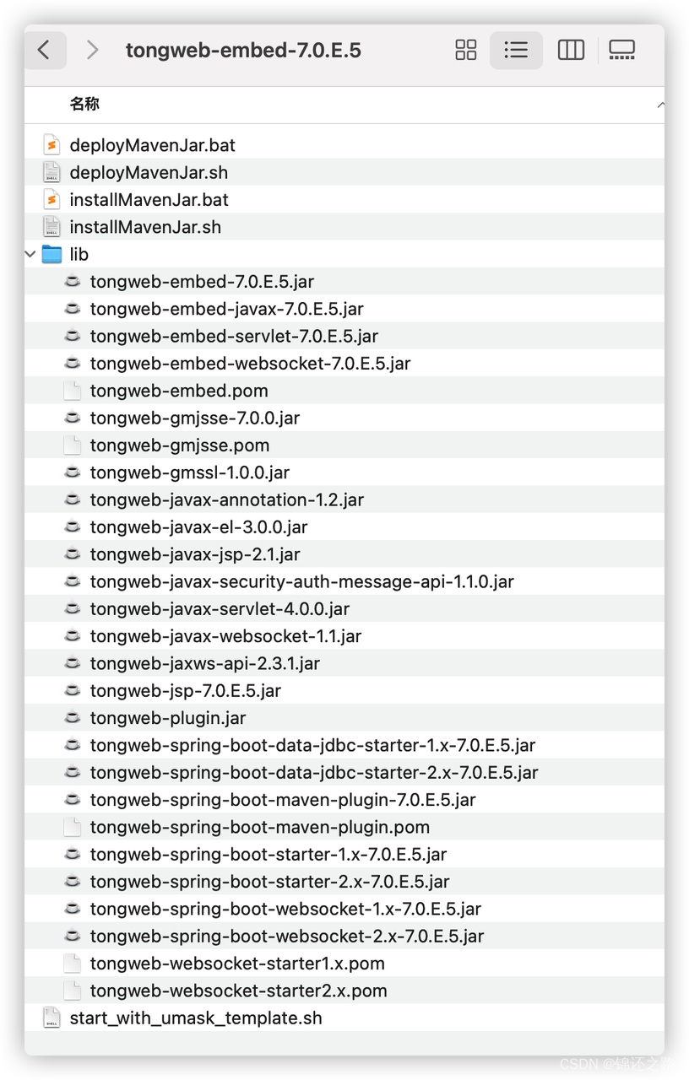Select file name tongweb-embed-websocket-7.0.E.5.jar
689x1080 pixels.
coord(250,364)
